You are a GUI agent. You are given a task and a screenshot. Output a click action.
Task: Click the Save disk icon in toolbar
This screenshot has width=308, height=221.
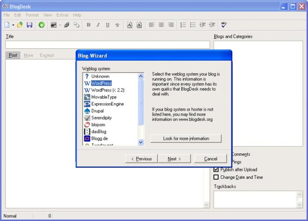pos(30,25)
